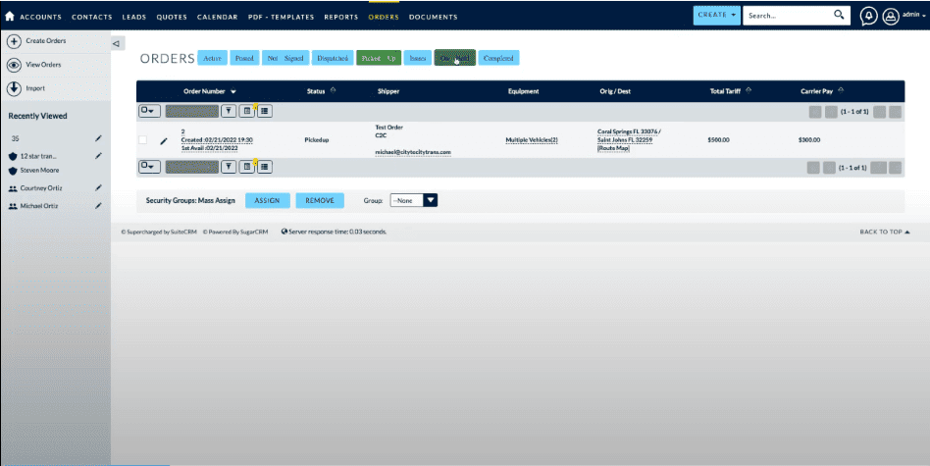Viewport: 930px width, 466px height.
Task: Collapse the sidebar with the triangle arrow
Action: tap(116, 43)
